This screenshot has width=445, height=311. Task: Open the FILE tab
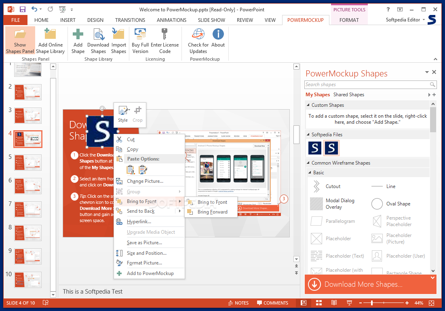16,20
